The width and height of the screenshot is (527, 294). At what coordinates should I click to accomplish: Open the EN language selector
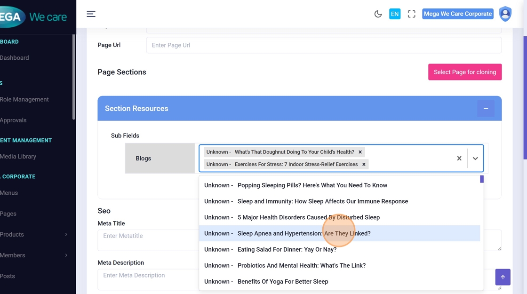coord(394,14)
